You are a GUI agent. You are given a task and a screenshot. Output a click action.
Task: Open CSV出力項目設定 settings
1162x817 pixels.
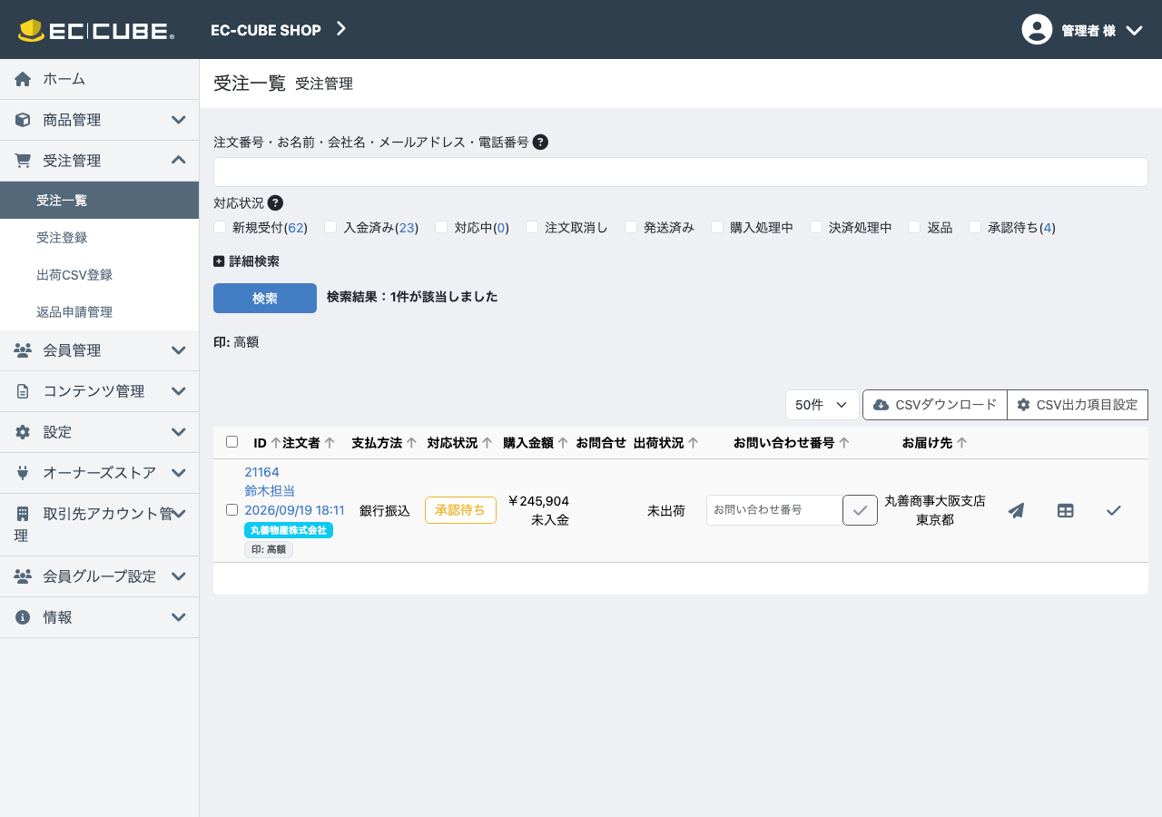click(x=1078, y=405)
